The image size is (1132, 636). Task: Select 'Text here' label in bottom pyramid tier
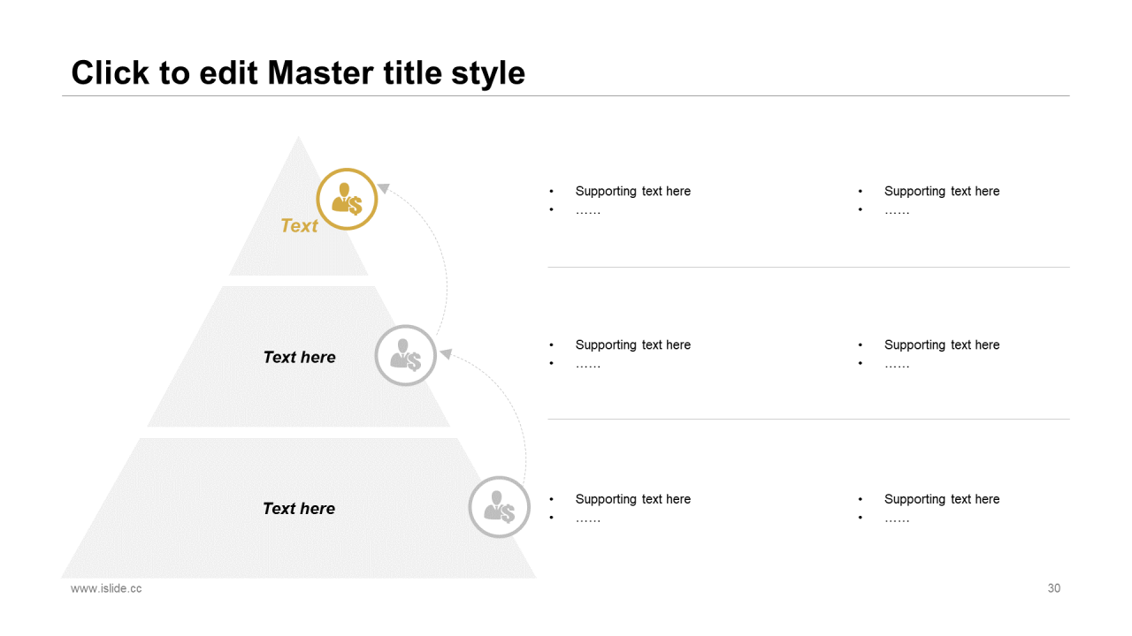click(x=299, y=508)
